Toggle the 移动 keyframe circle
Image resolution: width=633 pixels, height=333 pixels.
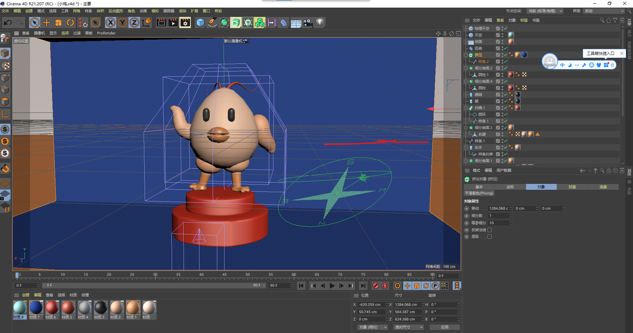click(467, 209)
